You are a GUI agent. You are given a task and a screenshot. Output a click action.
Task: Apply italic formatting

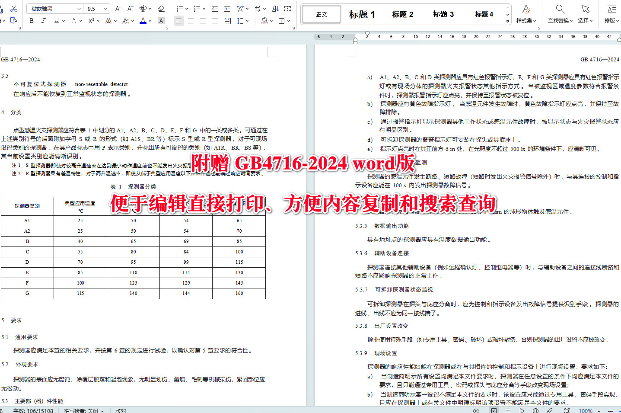43,20
